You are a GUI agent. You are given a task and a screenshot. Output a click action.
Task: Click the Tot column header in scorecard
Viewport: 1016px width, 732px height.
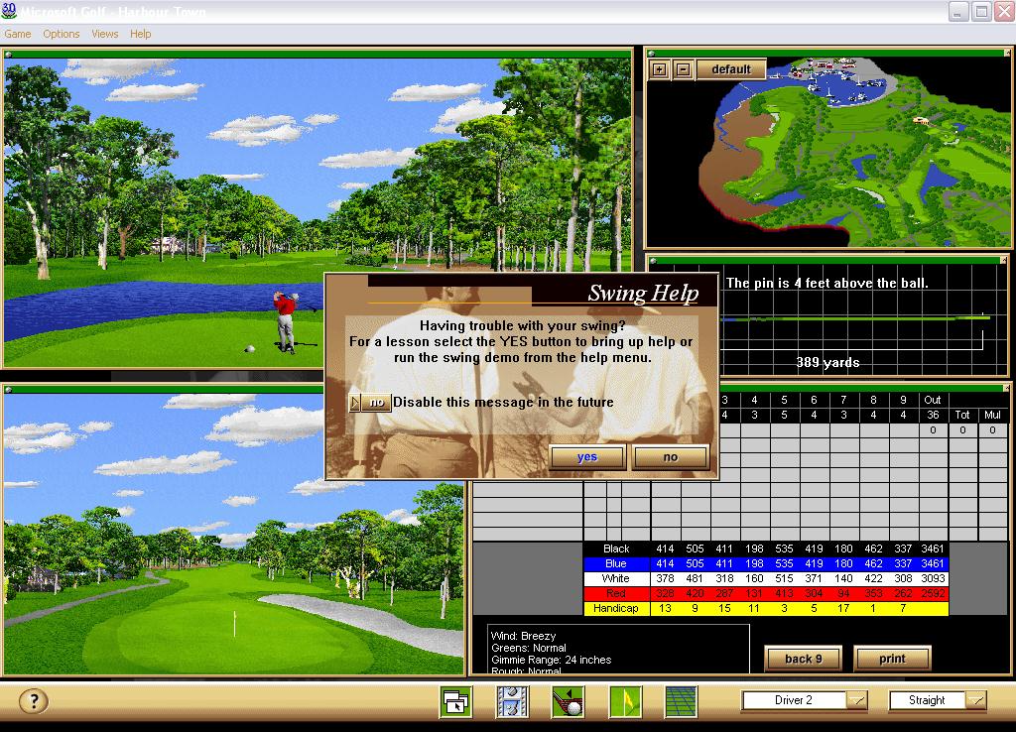point(962,415)
